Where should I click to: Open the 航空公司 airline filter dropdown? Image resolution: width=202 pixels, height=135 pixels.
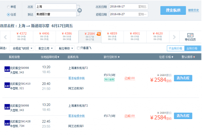tap(45, 48)
